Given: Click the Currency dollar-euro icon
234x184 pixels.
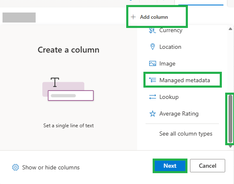Looking at the screenshot, I should [152, 30].
